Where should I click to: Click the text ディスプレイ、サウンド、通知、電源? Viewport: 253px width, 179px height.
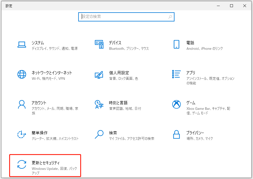[x=54, y=48]
